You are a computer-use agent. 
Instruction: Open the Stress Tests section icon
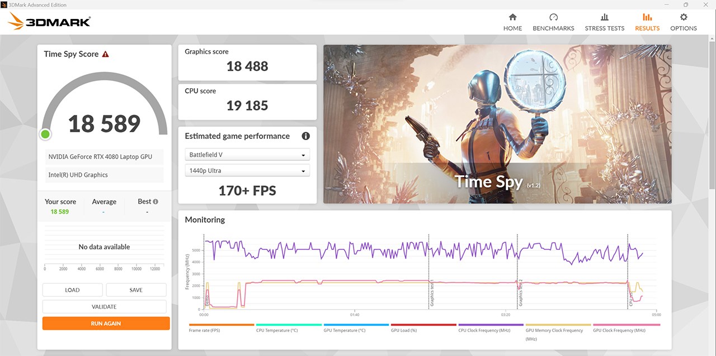coord(604,21)
